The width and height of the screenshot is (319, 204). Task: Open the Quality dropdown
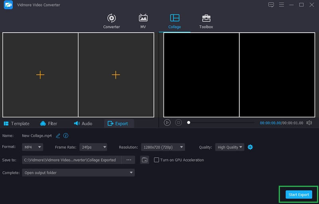(230, 147)
